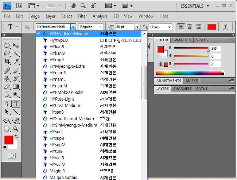Open the View Extras menu
Screen dimensions: 237x180
pyautogui.click(x=34, y=6)
